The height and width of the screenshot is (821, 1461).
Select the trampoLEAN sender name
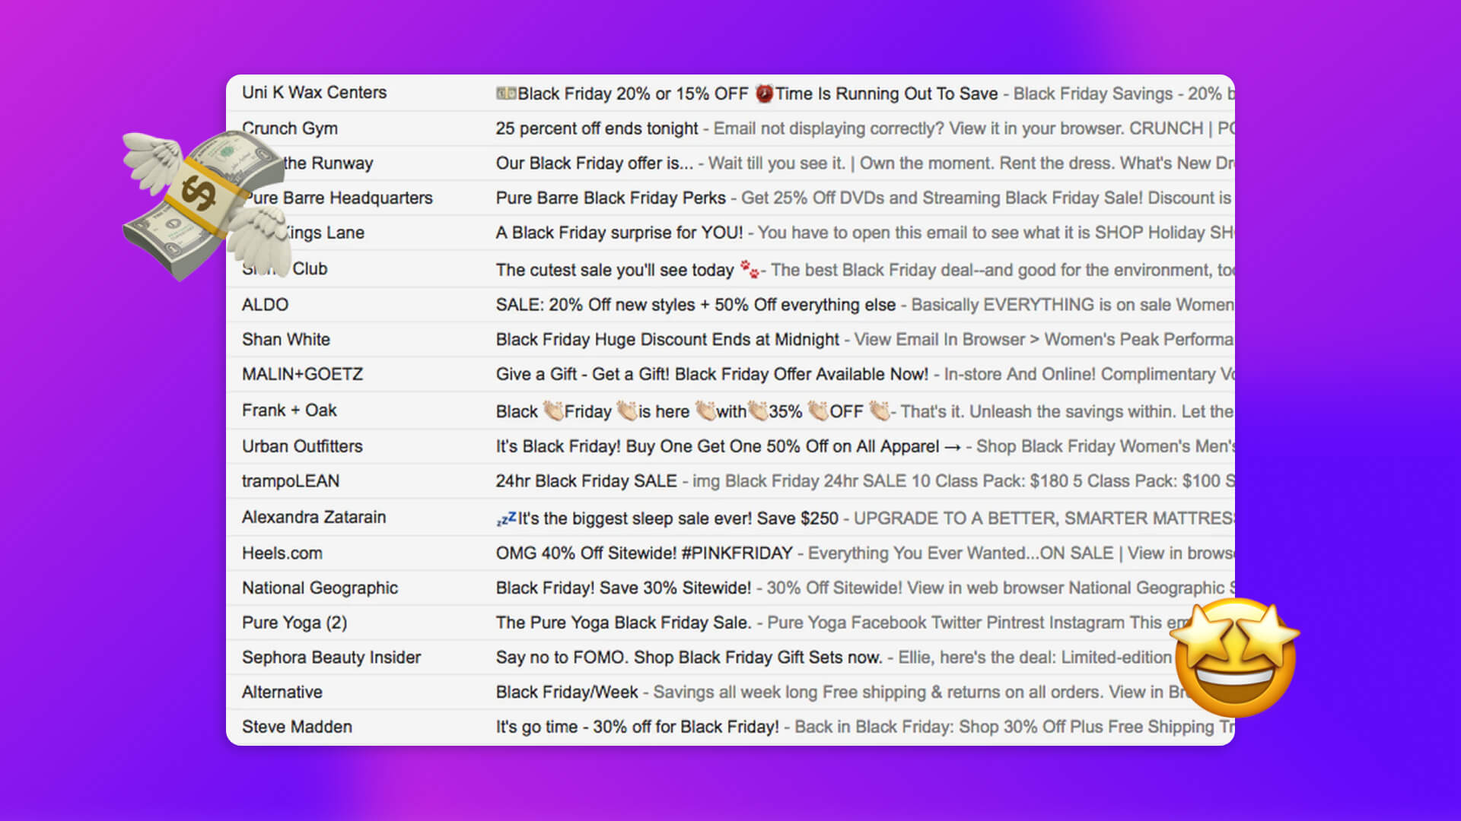(291, 481)
